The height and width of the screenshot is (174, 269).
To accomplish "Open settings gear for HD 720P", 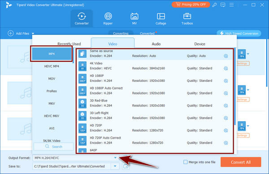I will click(x=226, y=130).
